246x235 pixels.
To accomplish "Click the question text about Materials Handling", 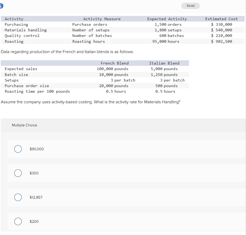I will [90, 102].
